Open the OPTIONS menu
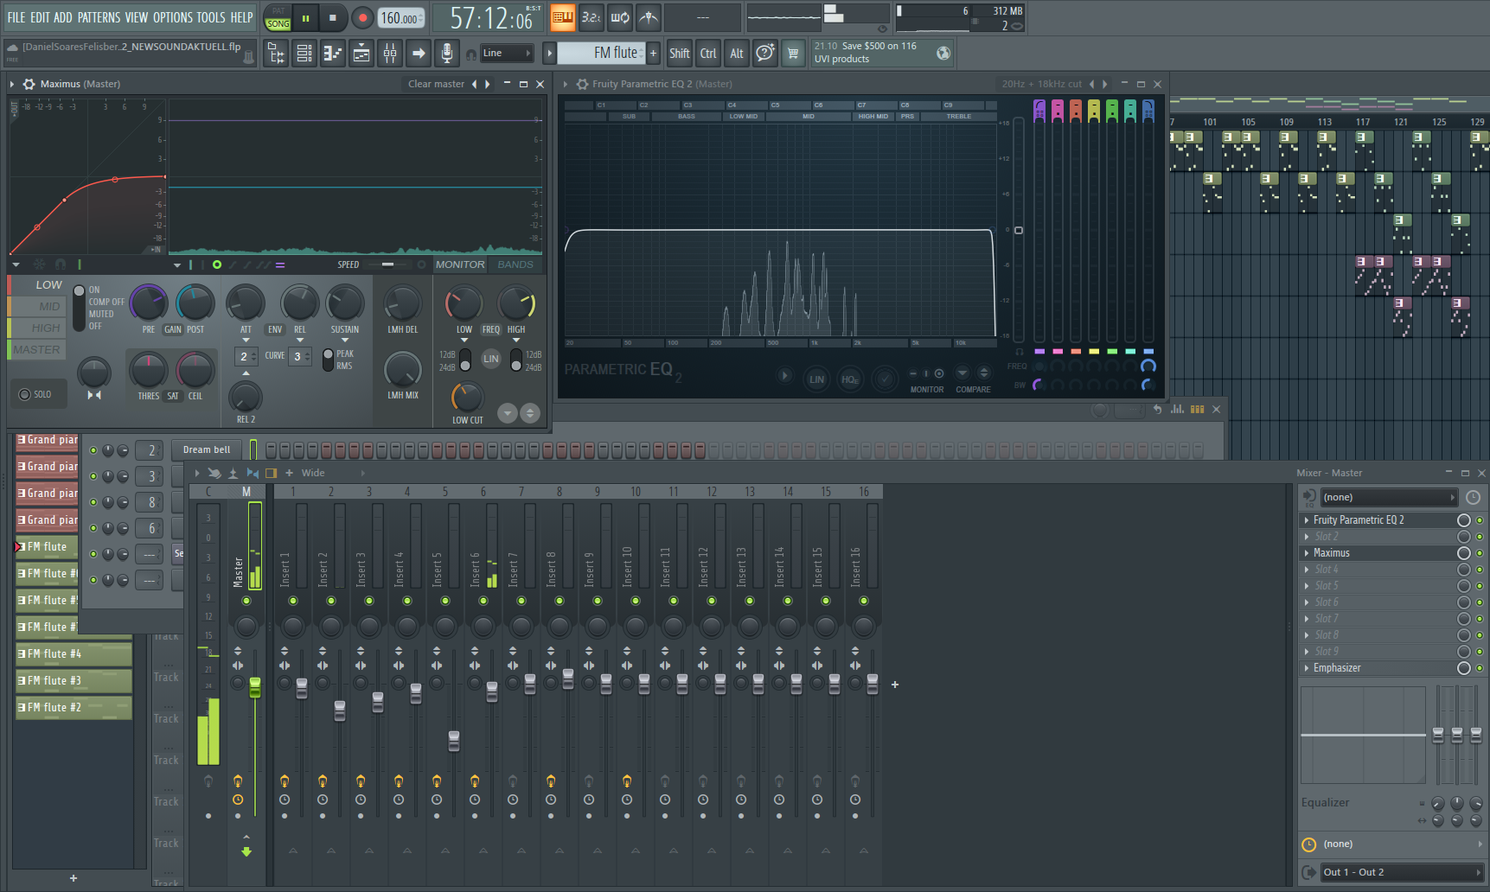 tap(173, 17)
